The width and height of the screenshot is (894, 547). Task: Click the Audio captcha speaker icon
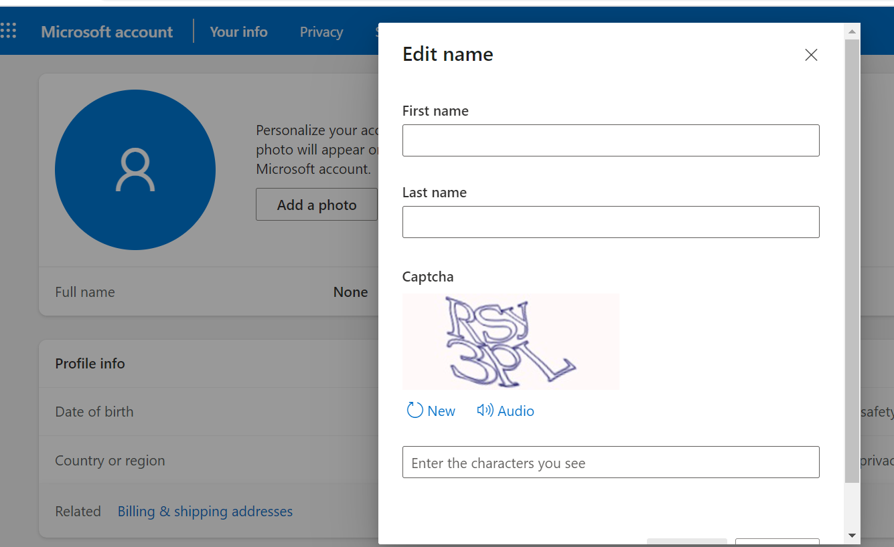coord(485,410)
